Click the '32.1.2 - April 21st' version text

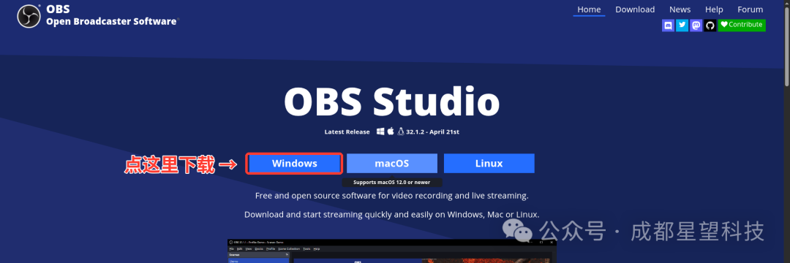pos(433,131)
